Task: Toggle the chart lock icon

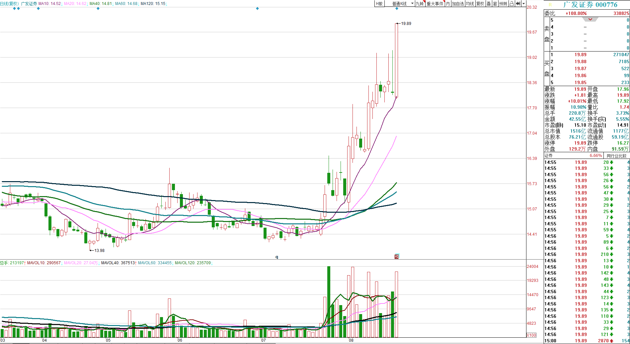Action: click(x=512, y=4)
